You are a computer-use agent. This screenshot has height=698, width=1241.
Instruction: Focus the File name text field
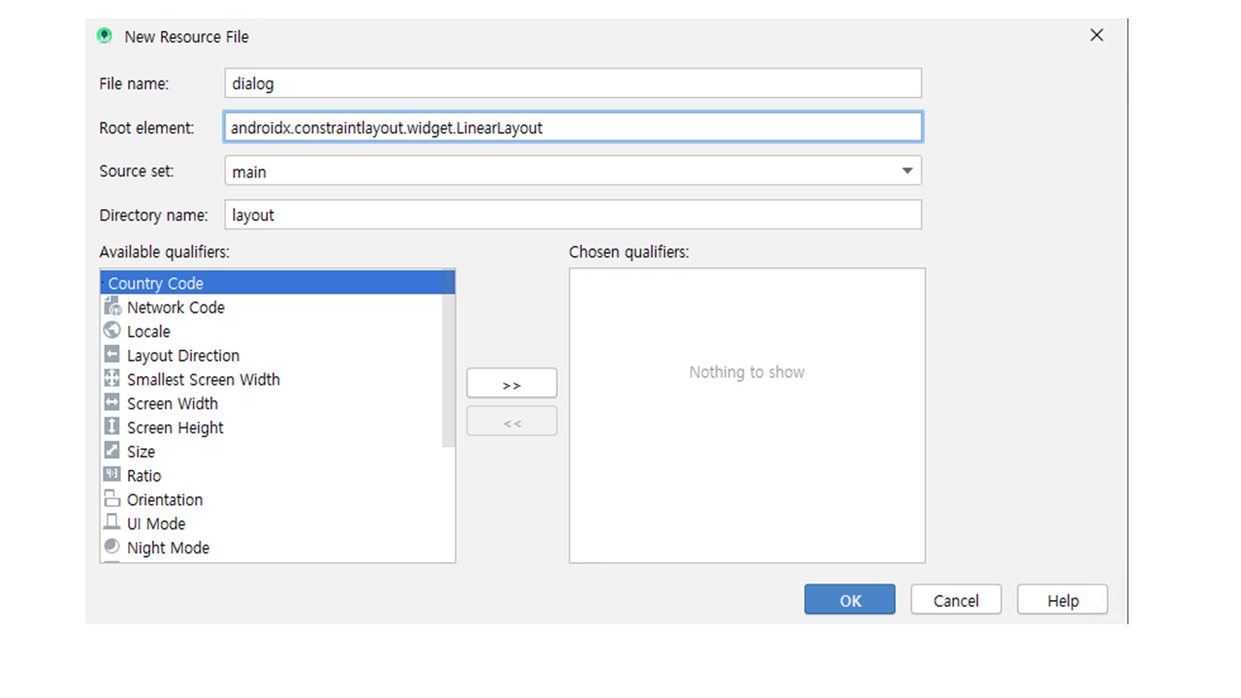coord(572,83)
